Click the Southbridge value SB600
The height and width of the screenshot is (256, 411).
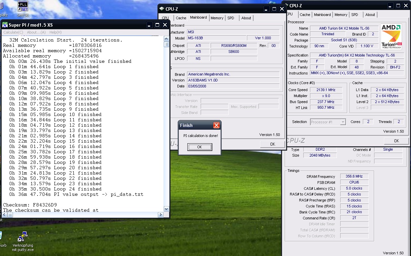click(234, 52)
